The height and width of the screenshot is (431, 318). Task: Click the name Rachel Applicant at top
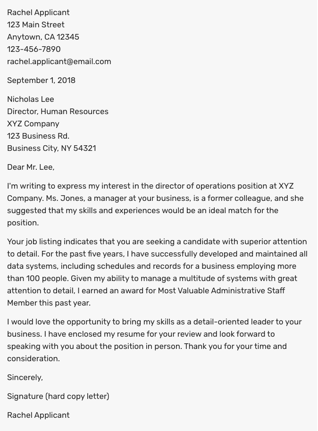pyautogui.click(x=38, y=12)
